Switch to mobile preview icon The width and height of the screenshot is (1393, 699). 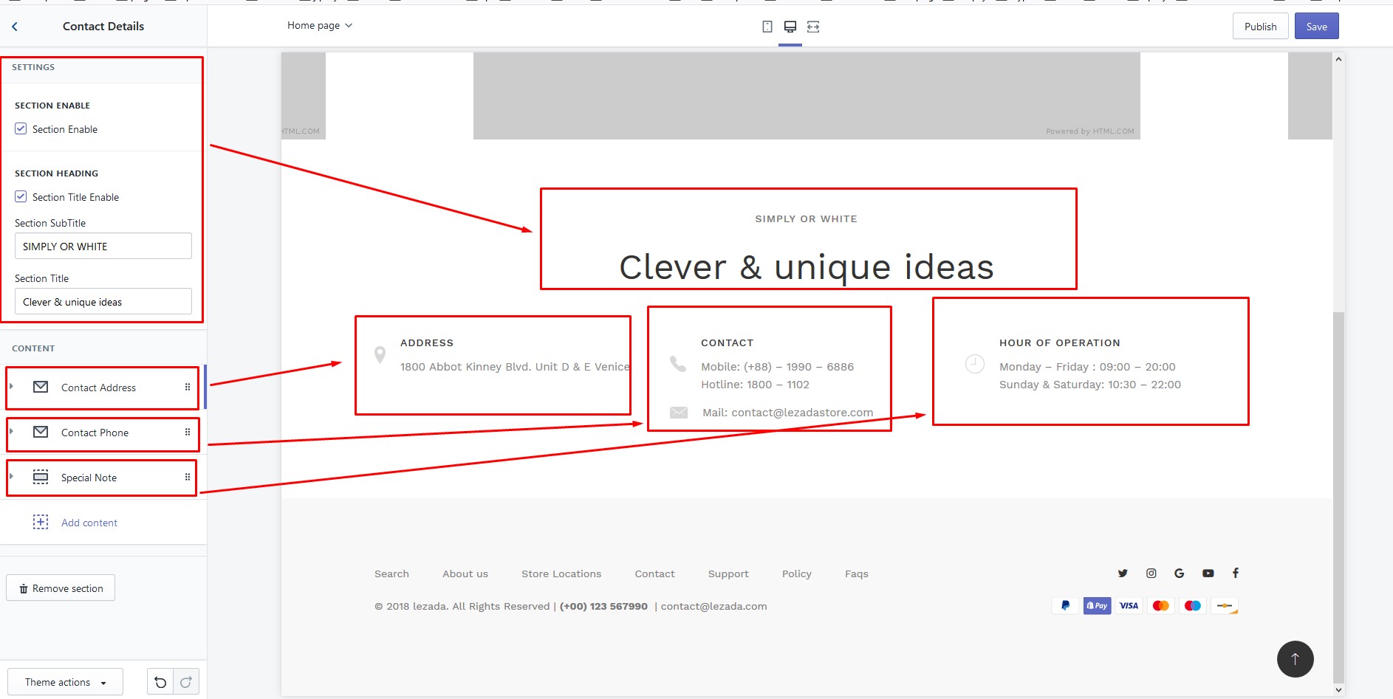(x=767, y=27)
